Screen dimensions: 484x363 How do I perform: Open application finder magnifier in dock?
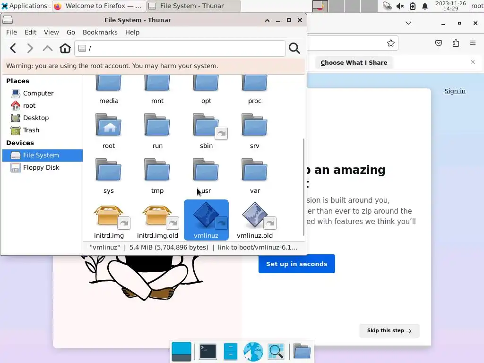click(x=276, y=352)
